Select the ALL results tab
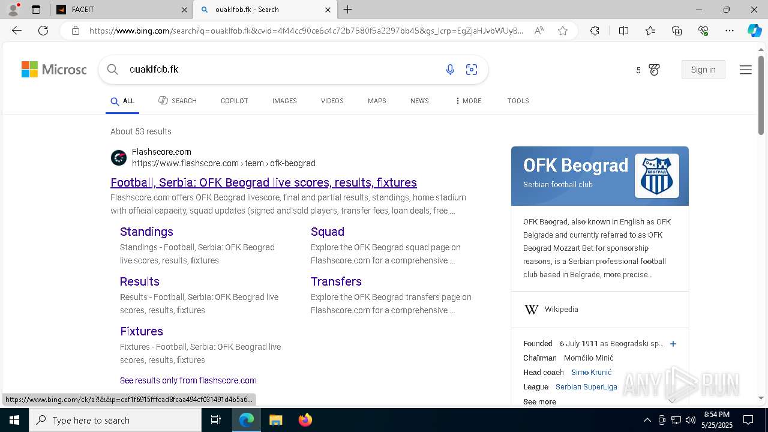This screenshot has height=432, width=768. [122, 101]
